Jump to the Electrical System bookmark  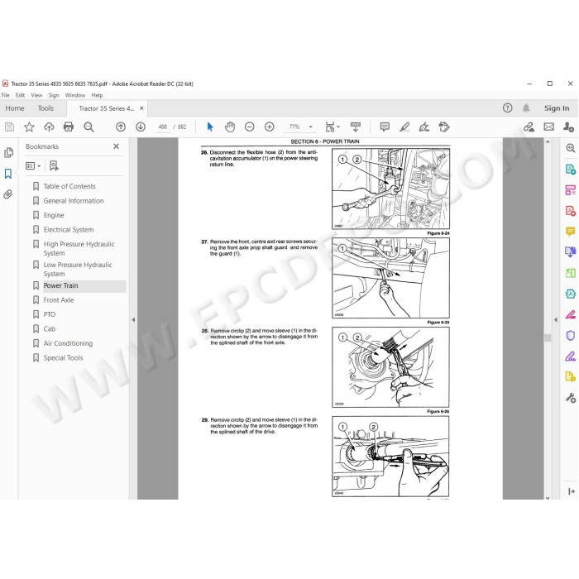click(69, 230)
